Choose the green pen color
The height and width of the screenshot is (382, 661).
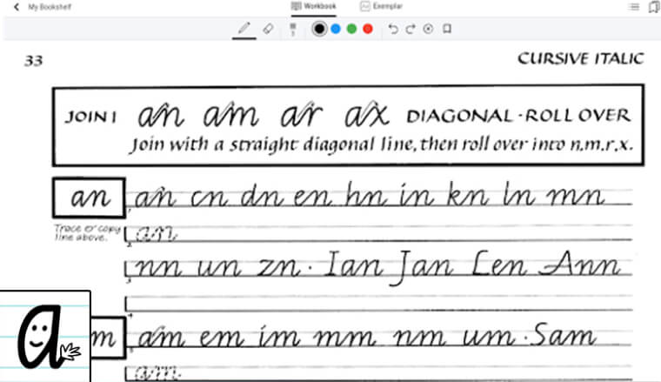point(351,29)
